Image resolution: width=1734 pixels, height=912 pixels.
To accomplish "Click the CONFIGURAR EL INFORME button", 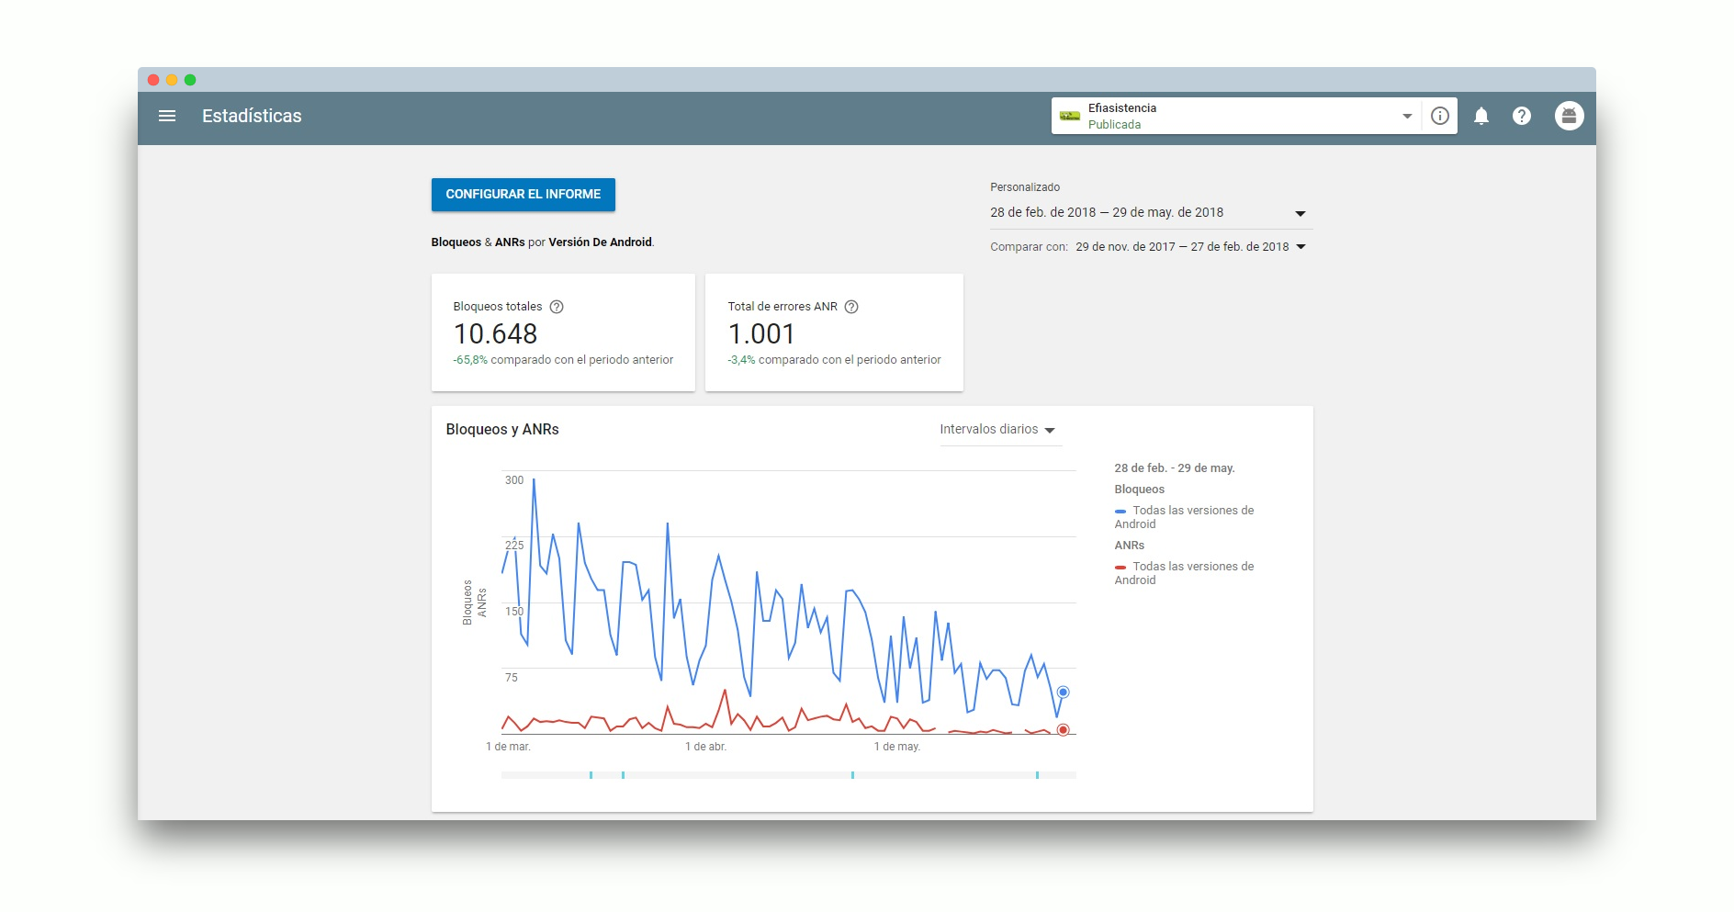I will point(523,195).
